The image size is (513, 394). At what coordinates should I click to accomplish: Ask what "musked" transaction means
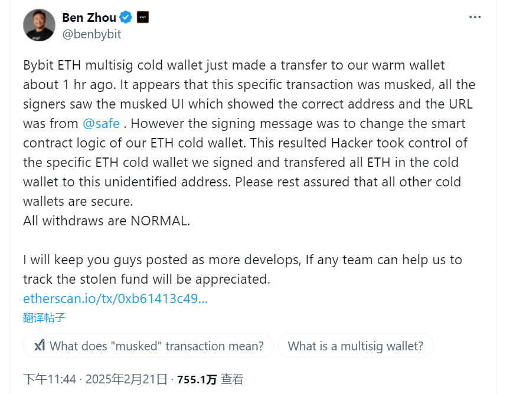click(156, 346)
